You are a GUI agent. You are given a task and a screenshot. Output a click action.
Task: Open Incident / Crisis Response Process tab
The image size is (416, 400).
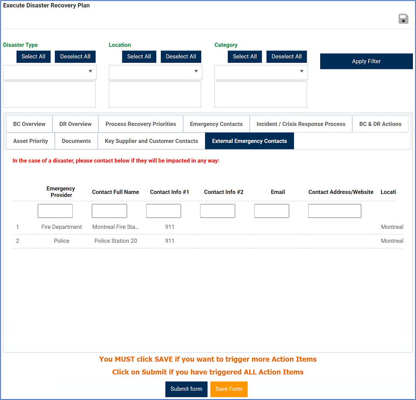click(x=301, y=124)
